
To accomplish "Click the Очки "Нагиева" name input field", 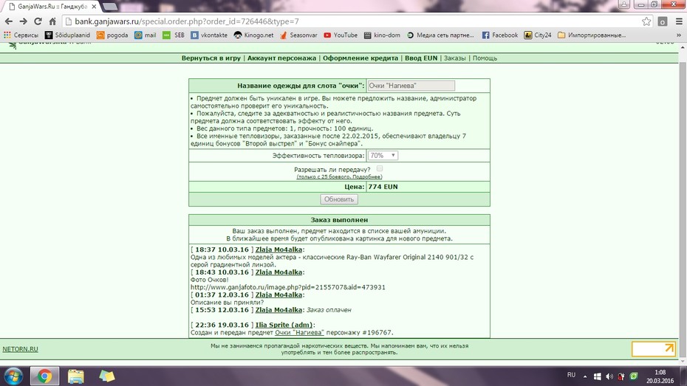I will pyautogui.click(x=411, y=86).
